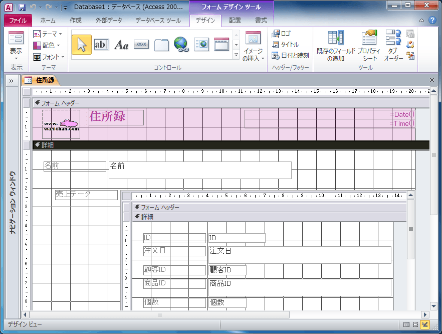Click the main vertical scrollbar down arrow
This screenshot has height=334, width=442.
(434, 306)
